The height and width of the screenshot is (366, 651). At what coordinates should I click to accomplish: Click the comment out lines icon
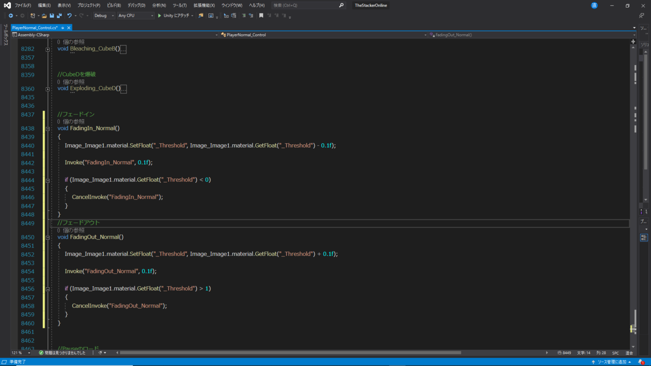(x=244, y=16)
